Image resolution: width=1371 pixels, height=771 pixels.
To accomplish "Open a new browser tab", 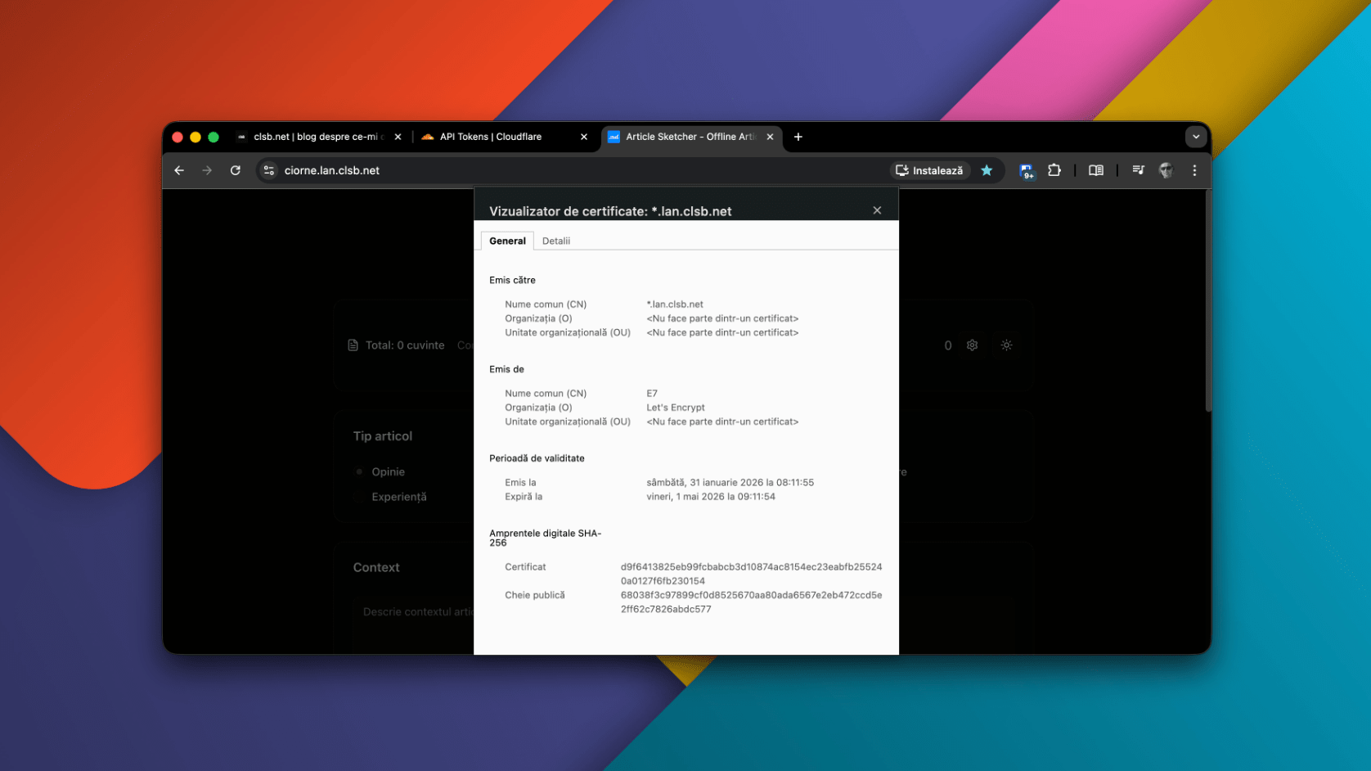I will click(798, 137).
